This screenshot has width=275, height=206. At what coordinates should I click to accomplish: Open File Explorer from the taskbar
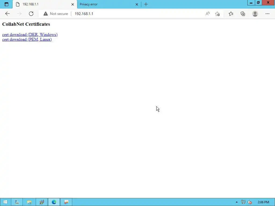pyautogui.click(x=29, y=202)
